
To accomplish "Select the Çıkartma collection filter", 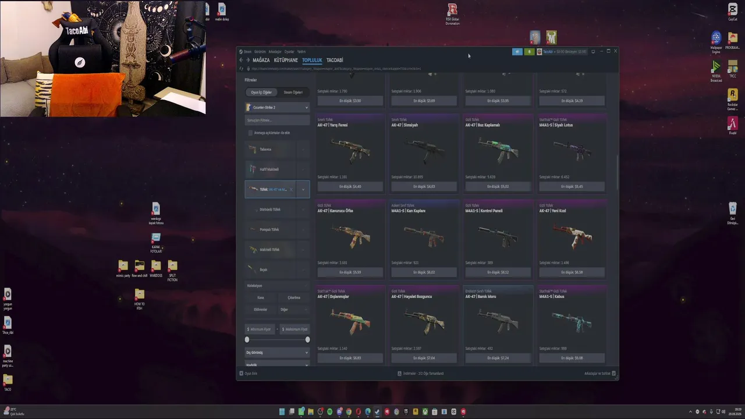I will 294,297.
